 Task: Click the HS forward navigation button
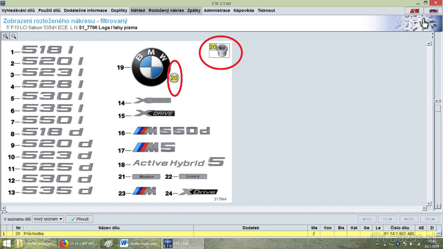(387, 219)
